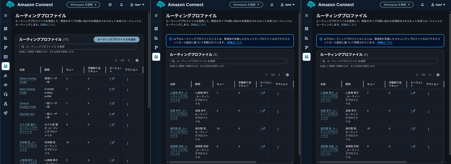Open the routing flows icon in Ope2 sidebar

156,48
